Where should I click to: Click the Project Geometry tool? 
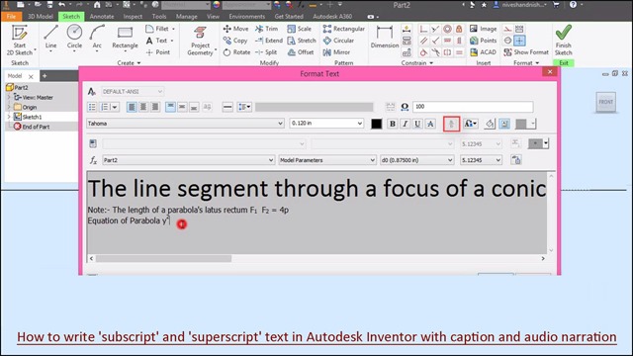coord(200,41)
